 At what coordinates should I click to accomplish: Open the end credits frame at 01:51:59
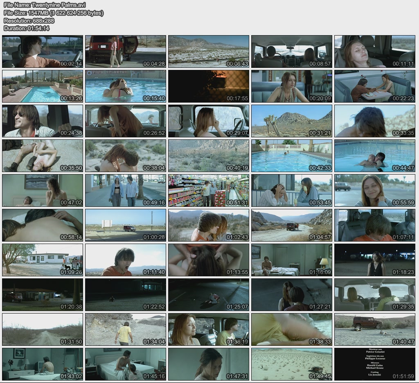point(375,364)
